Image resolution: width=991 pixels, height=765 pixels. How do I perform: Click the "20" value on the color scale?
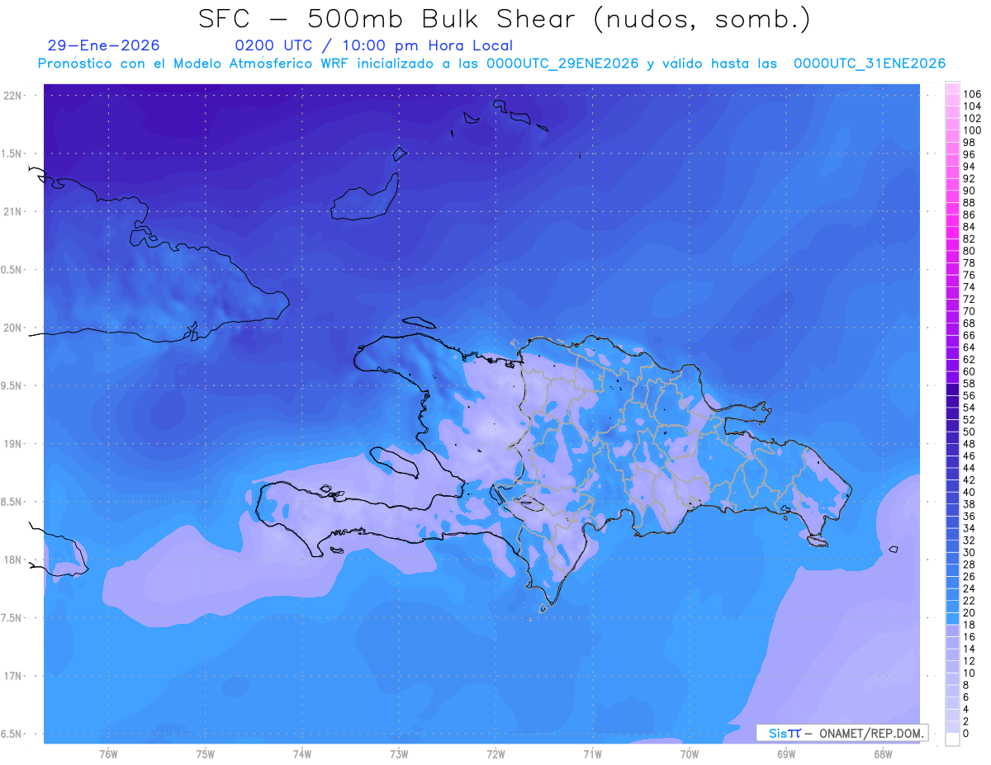[x=969, y=612]
